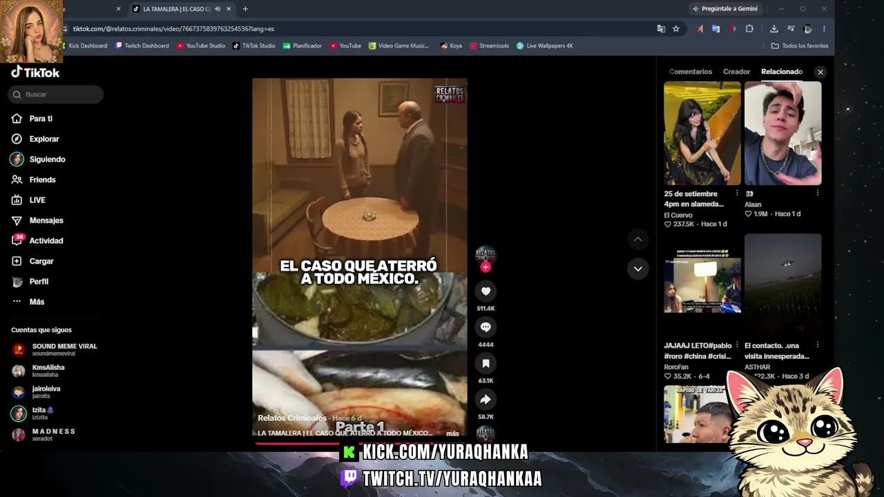The height and width of the screenshot is (497, 884).
Task: Open RoroFan creator link
Action: pyautogui.click(x=677, y=367)
